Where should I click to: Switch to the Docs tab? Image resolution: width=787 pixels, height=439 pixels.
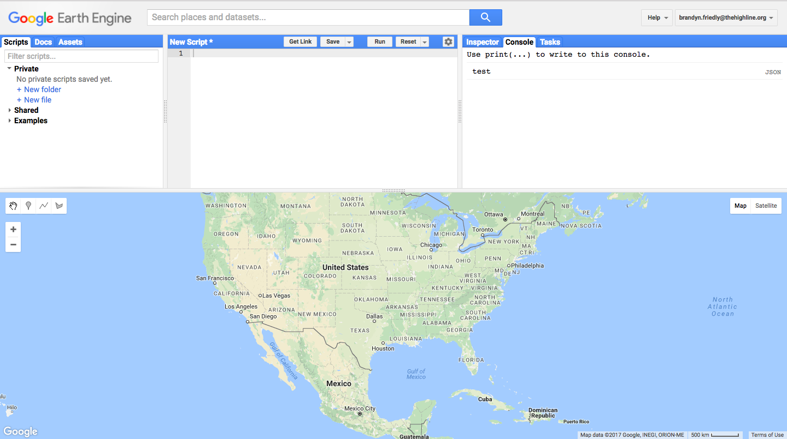click(43, 42)
